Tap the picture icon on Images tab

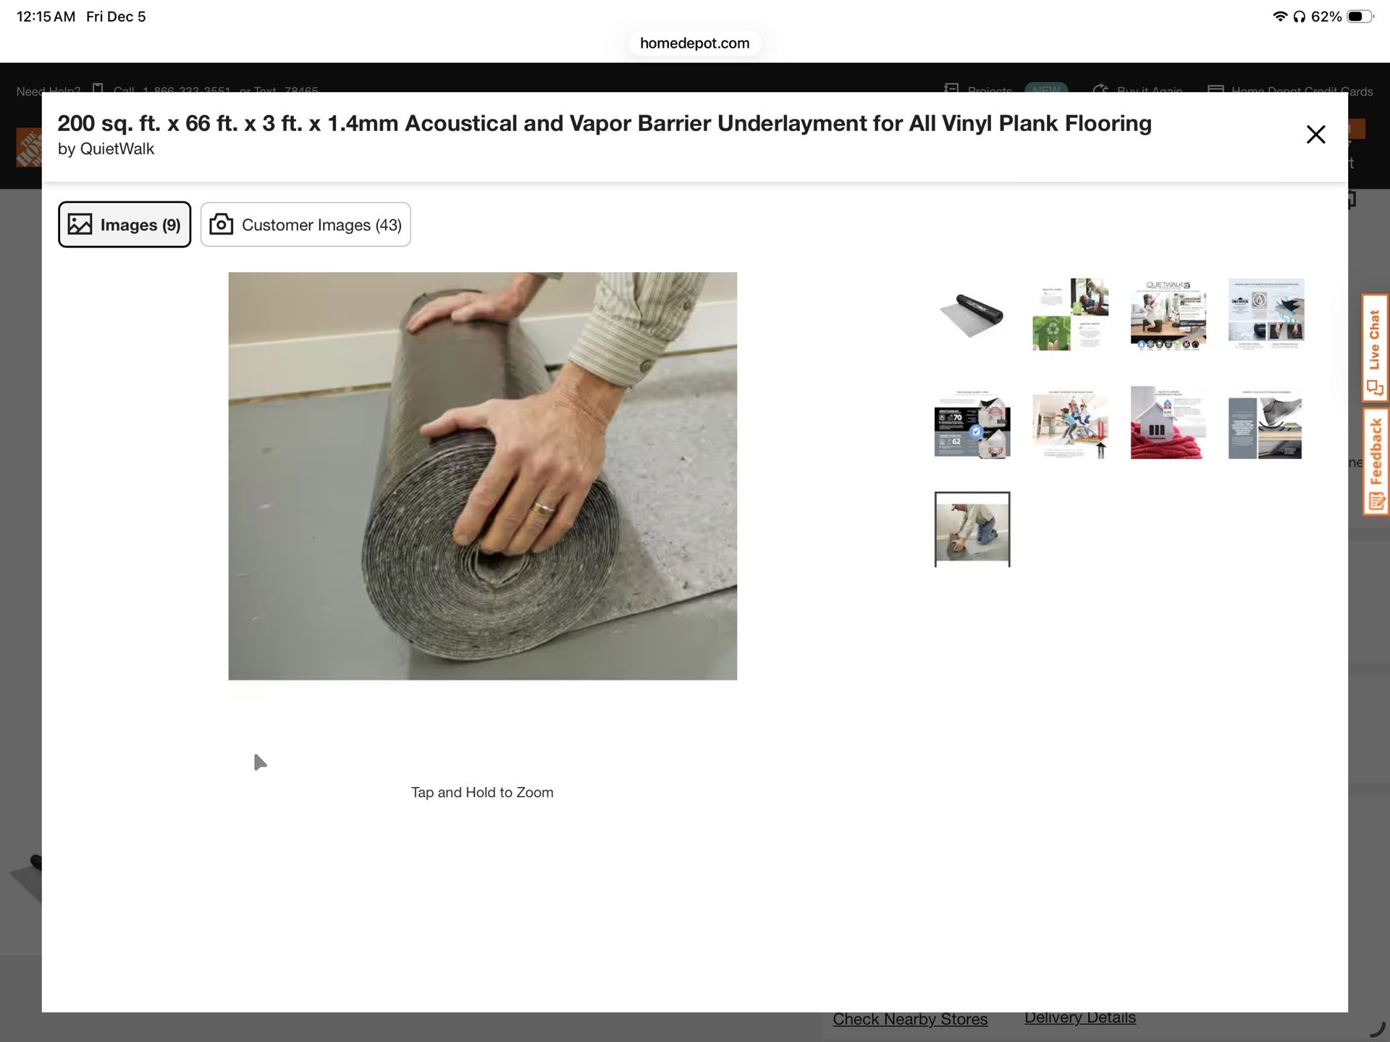click(x=80, y=224)
